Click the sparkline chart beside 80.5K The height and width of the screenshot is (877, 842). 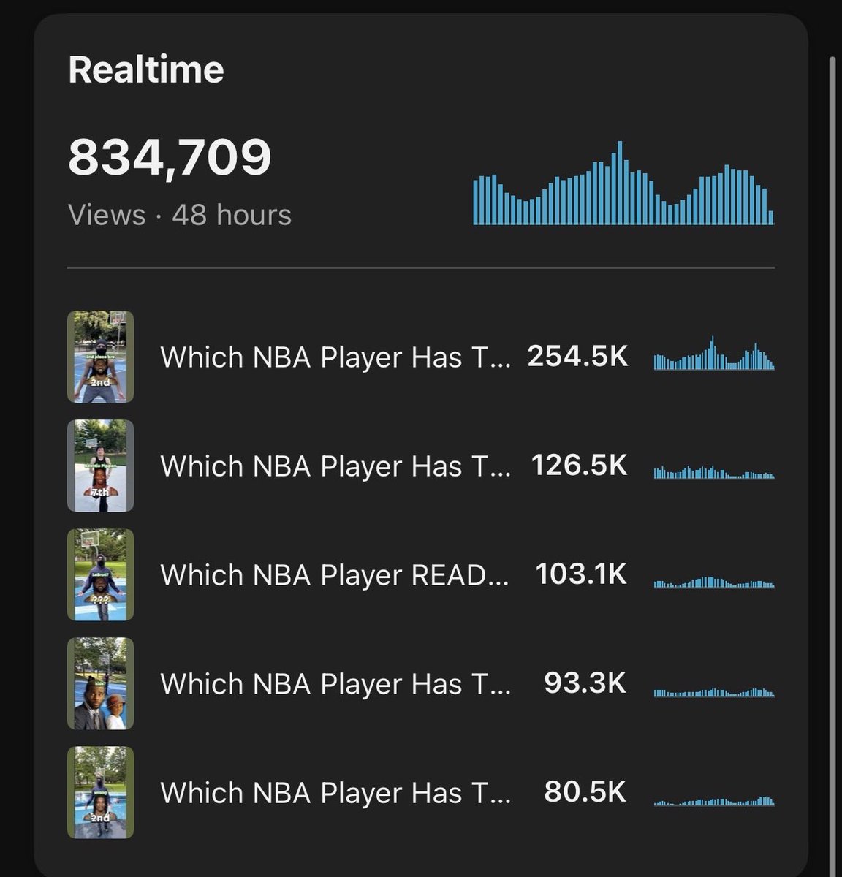(x=714, y=801)
